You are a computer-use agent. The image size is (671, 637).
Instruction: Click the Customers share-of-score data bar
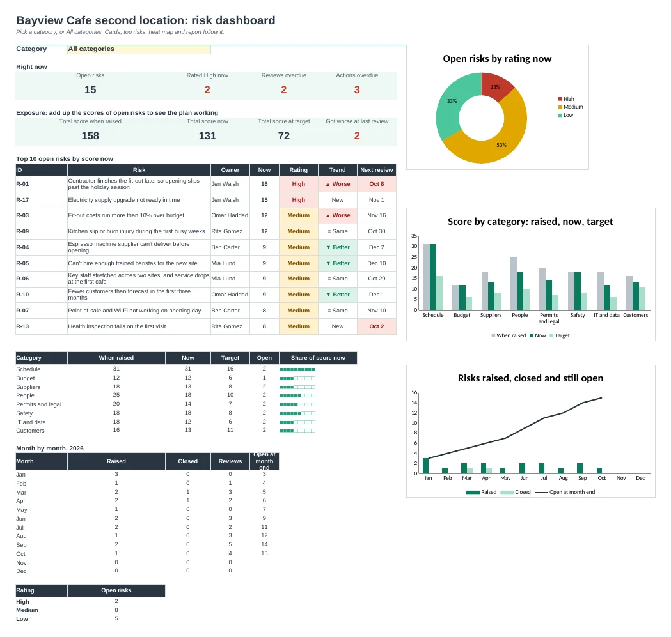pyautogui.click(x=297, y=431)
